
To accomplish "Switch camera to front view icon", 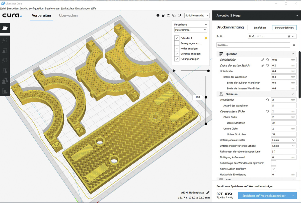I will [x=163, y=15].
